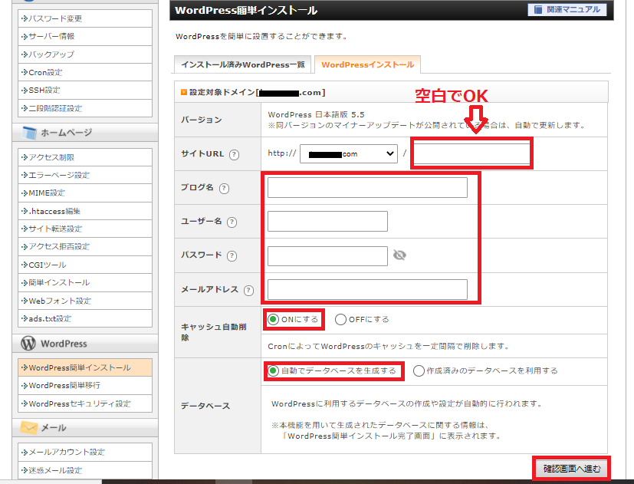Open the site URL domain dropdown
Viewport: 634px width, 484px height.
coord(349,153)
